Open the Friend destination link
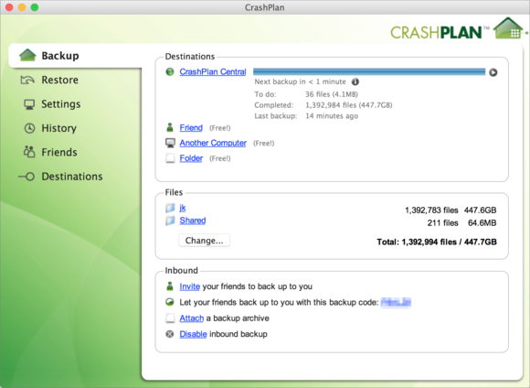 click(191, 127)
